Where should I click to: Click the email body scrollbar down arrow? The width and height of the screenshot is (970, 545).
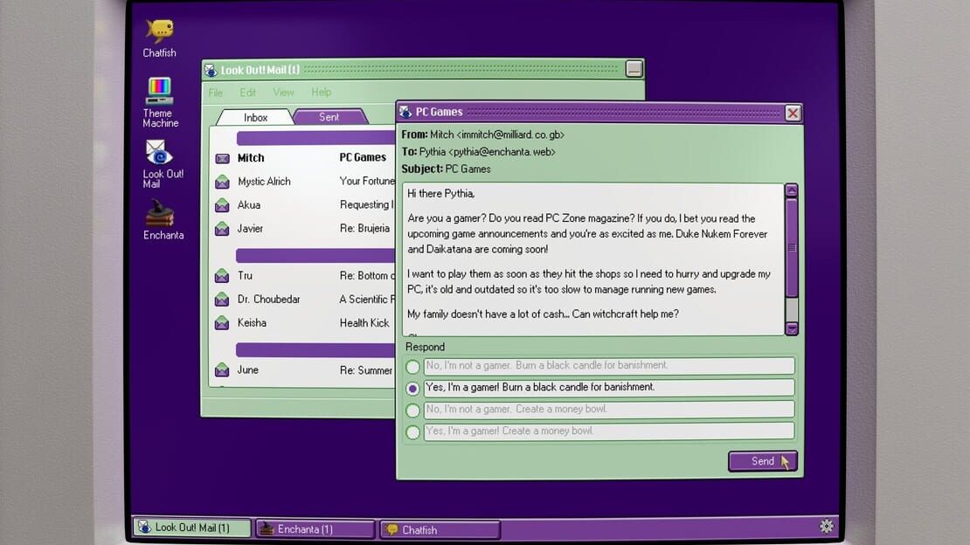(791, 328)
